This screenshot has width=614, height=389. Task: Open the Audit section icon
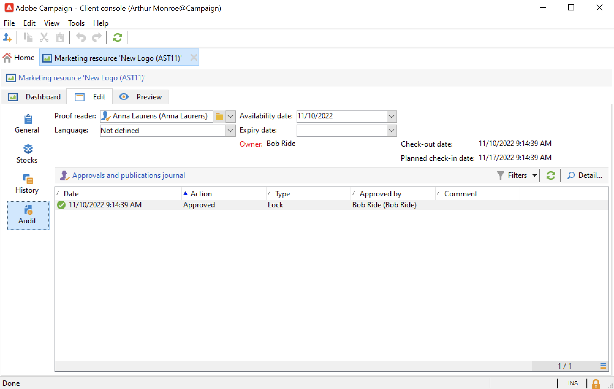coord(28,210)
